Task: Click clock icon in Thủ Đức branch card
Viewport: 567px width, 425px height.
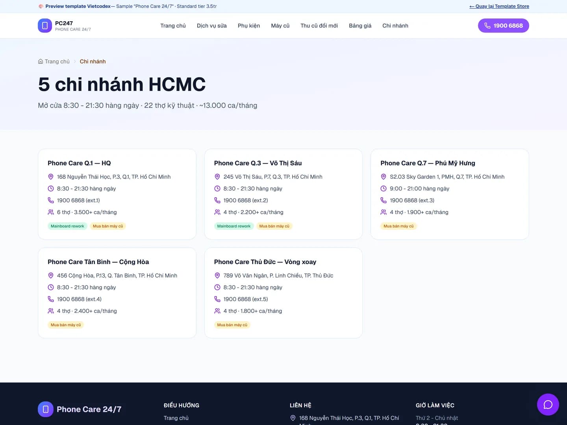Action: pyautogui.click(x=217, y=287)
